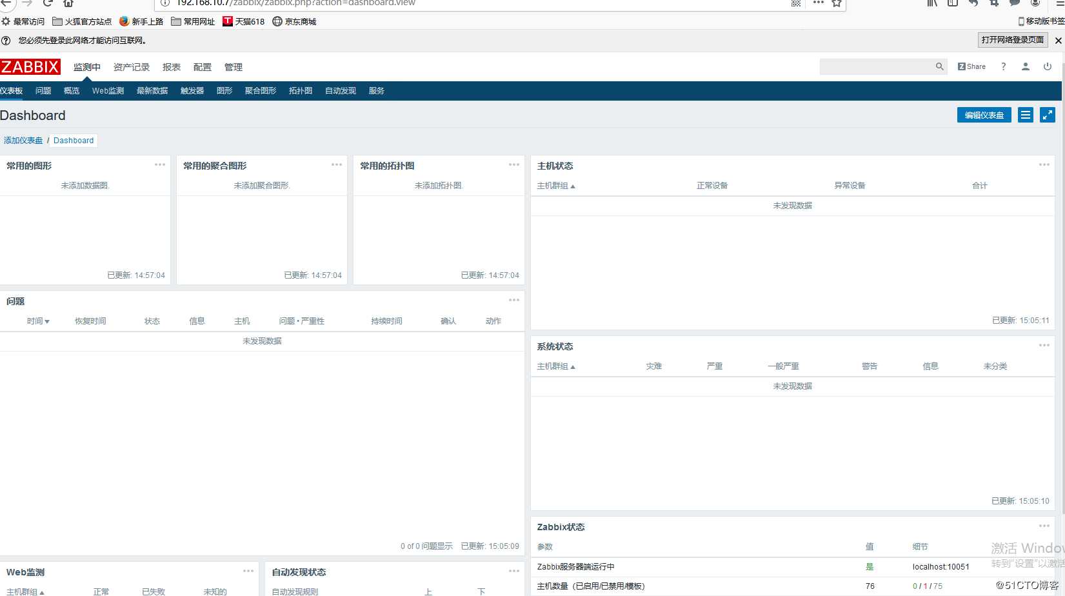
Task: Sort 系统状态 by 主机群组 column
Action: click(x=556, y=366)
